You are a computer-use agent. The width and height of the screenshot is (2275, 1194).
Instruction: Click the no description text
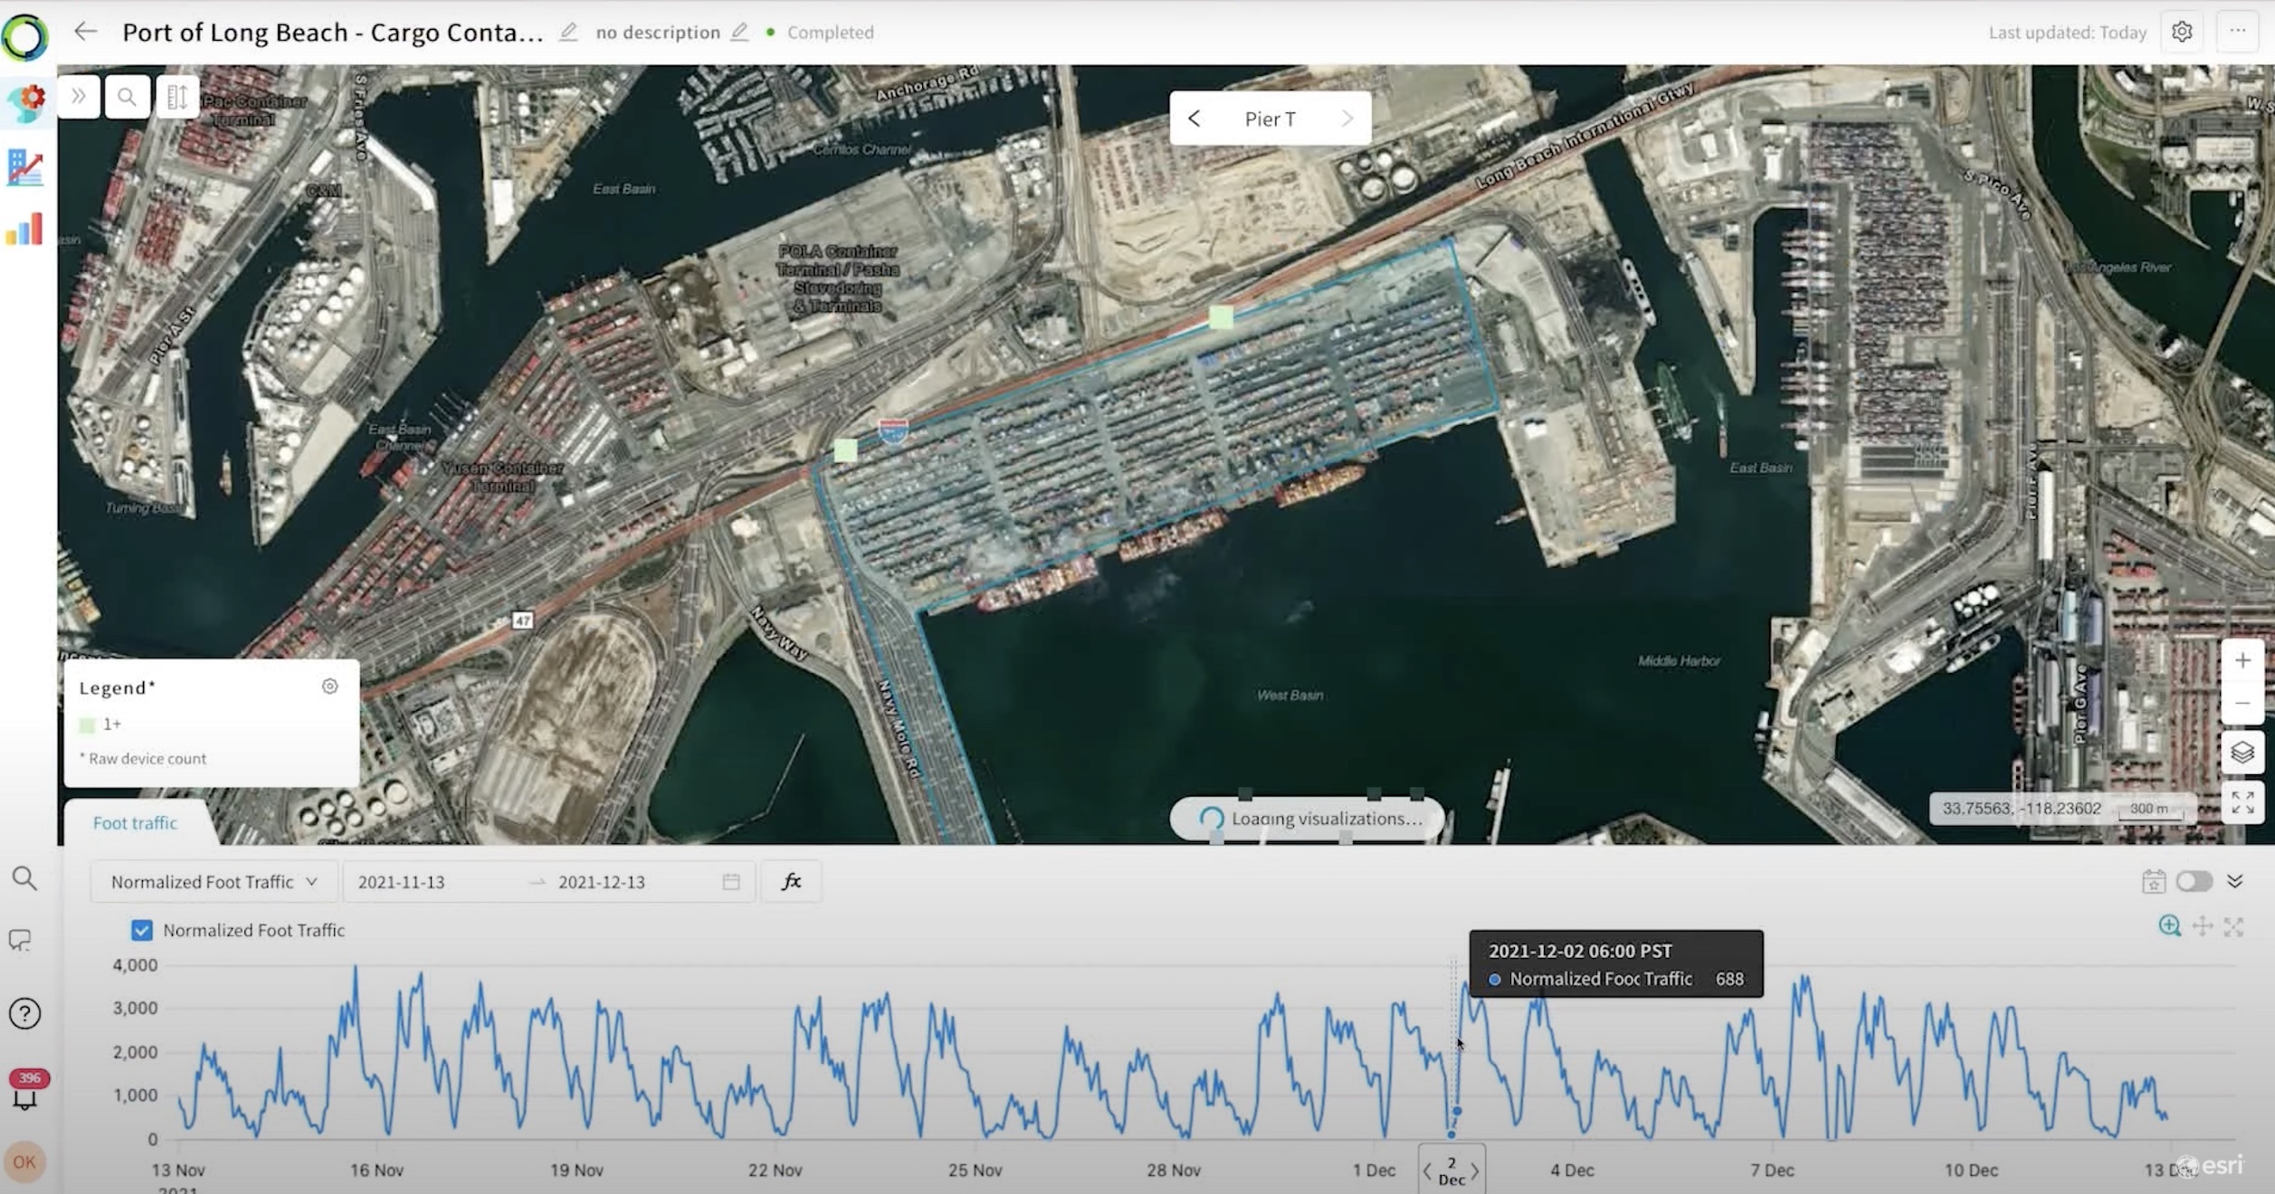coord(658,33)
